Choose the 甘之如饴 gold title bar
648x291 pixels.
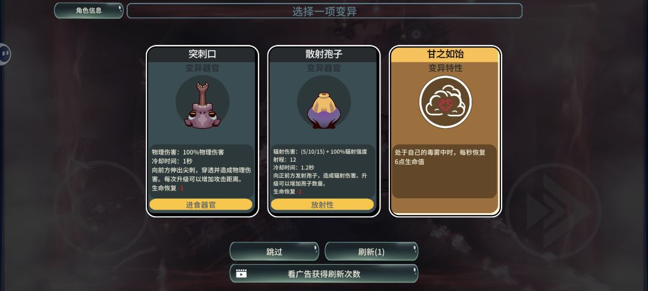point(445,54)
